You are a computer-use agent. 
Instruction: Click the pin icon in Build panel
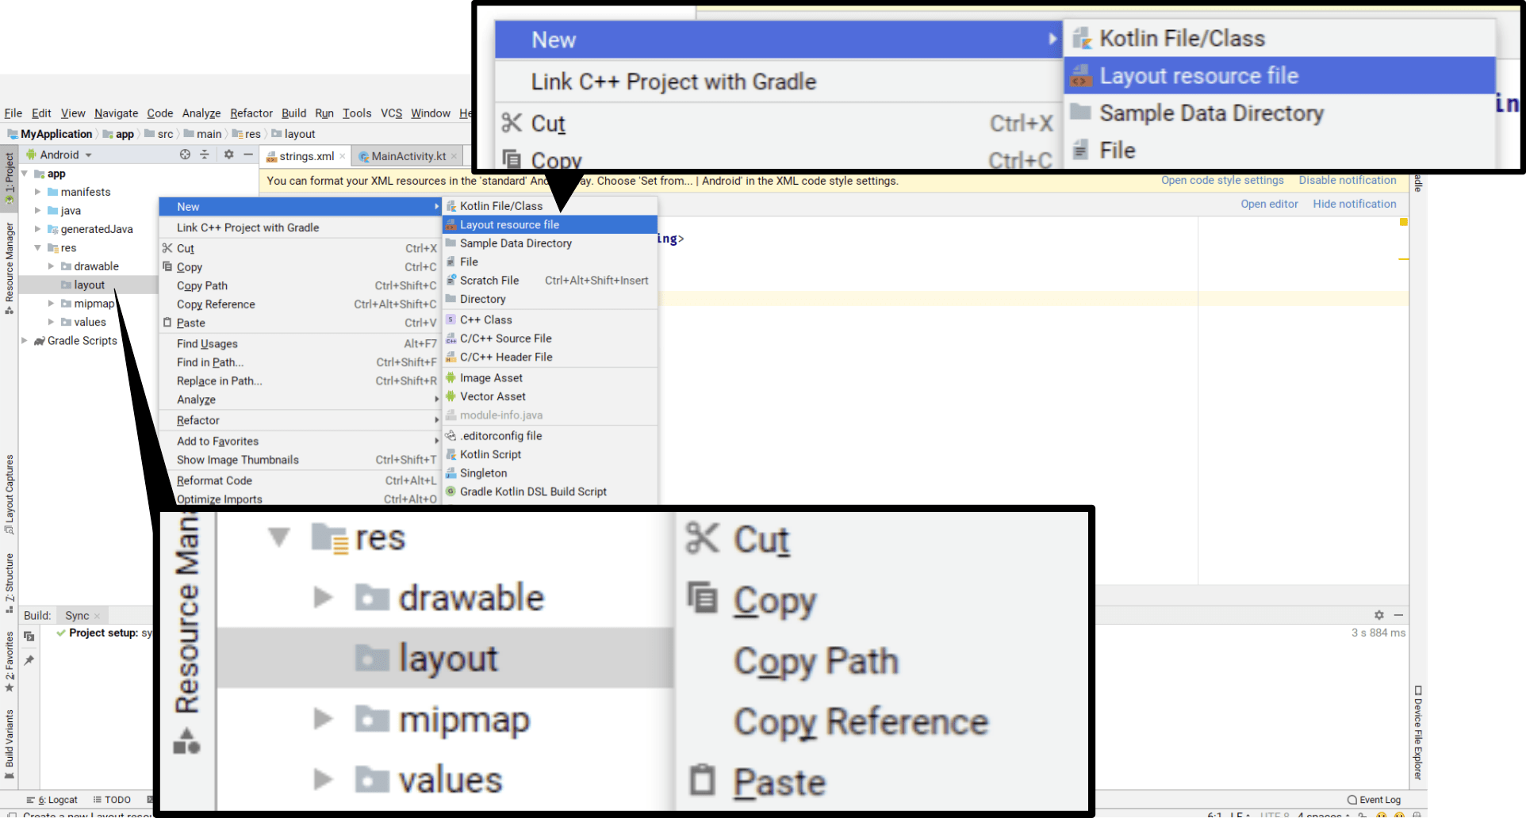[x=29, y=659]
